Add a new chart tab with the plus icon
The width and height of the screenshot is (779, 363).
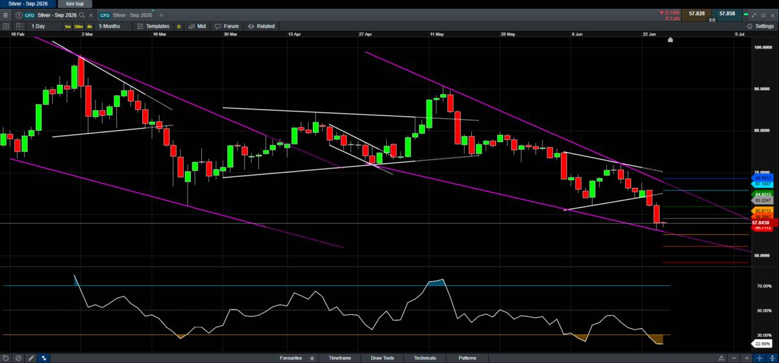coord(162,14)
